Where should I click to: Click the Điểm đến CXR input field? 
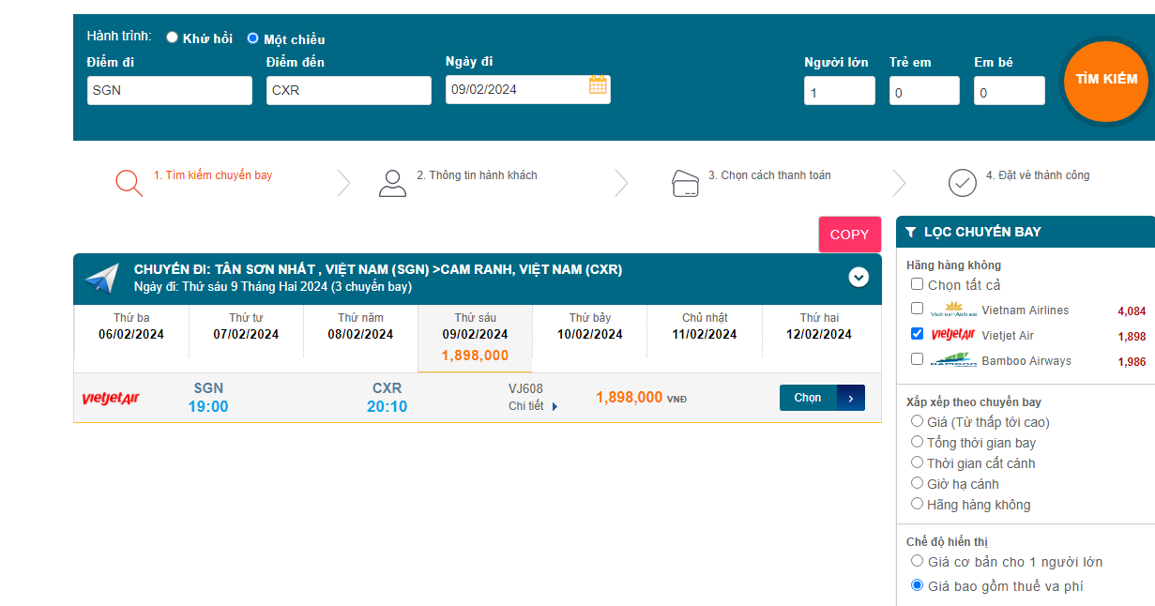click(348, 90)
